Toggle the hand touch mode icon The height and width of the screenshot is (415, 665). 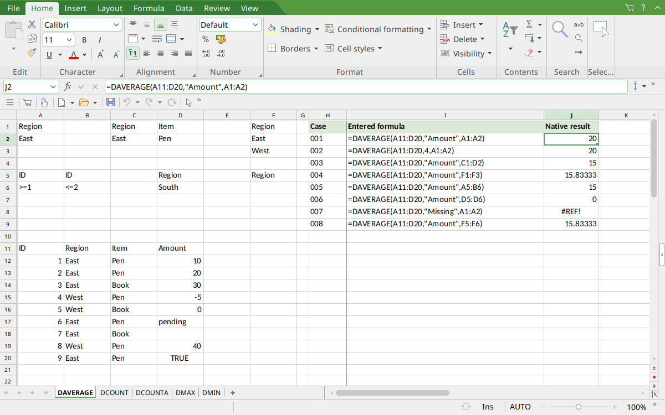[44, 102]
